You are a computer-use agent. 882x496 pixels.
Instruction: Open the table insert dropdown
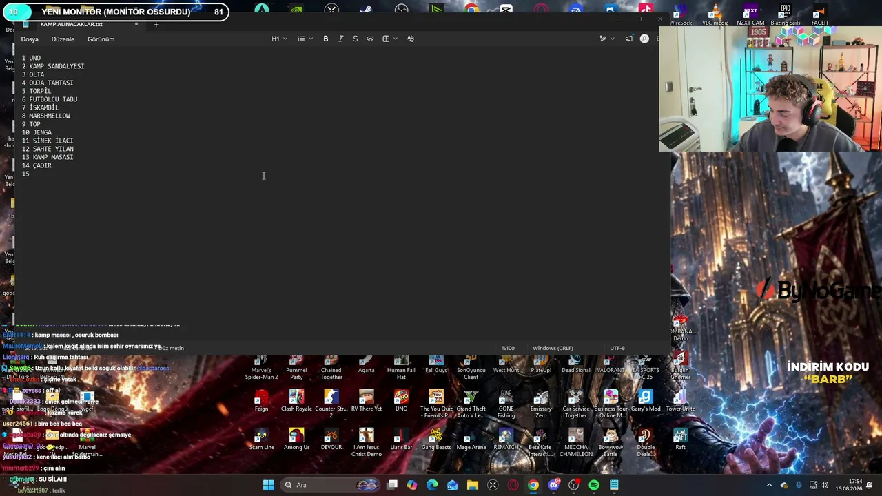tap(389, 39)
